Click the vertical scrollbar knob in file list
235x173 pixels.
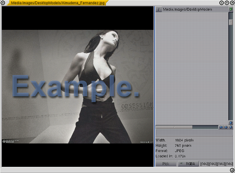point(231,22)
